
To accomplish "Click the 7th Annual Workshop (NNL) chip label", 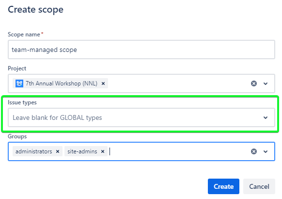I will pyautogui.click(x=62, y=83).
